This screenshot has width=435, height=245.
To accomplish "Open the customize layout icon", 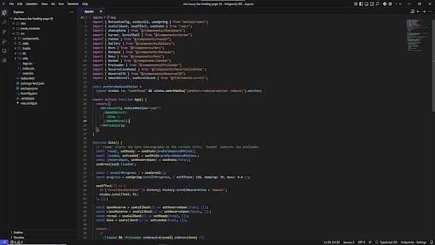I will point(356,4).
